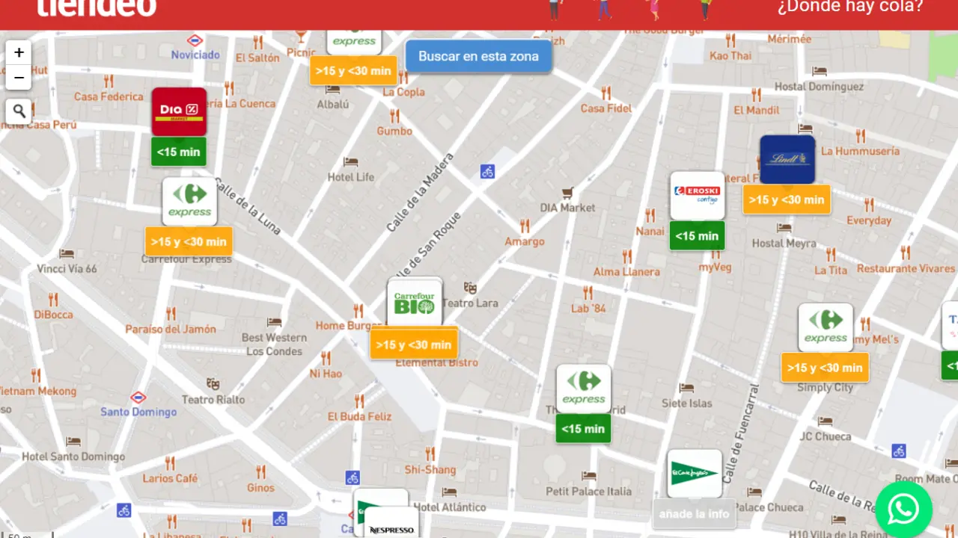Click the Santo Domingo metro station icon

point(138,398)
